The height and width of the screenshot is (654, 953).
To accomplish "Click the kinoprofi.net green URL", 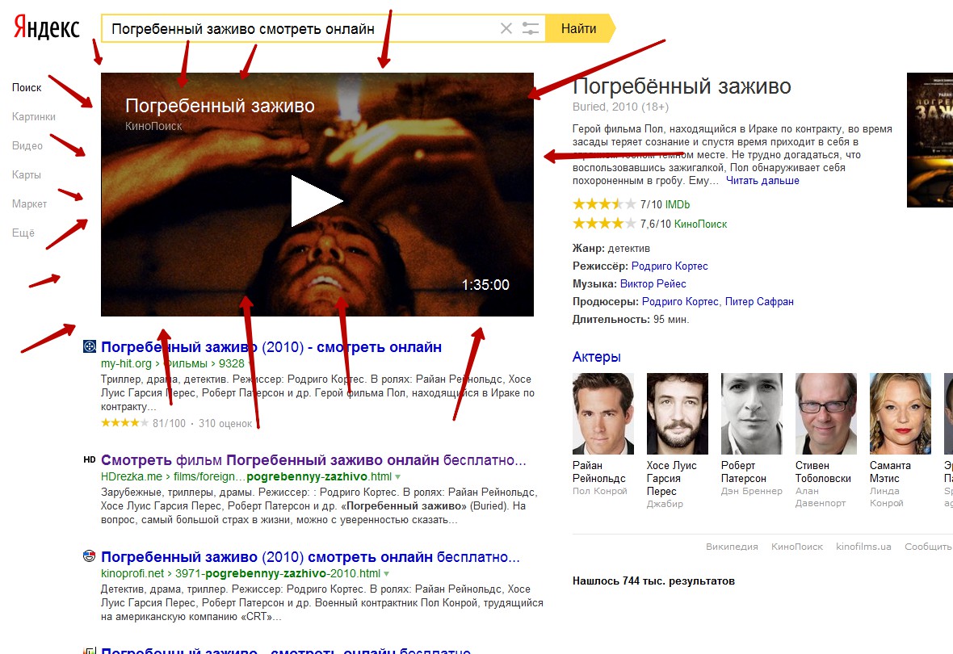I will click(132, 573).
